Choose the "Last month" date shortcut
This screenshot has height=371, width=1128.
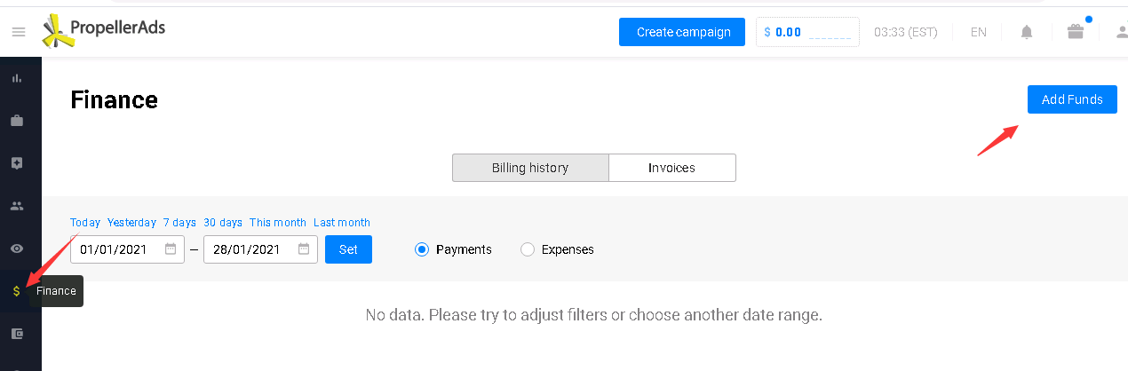342,223
